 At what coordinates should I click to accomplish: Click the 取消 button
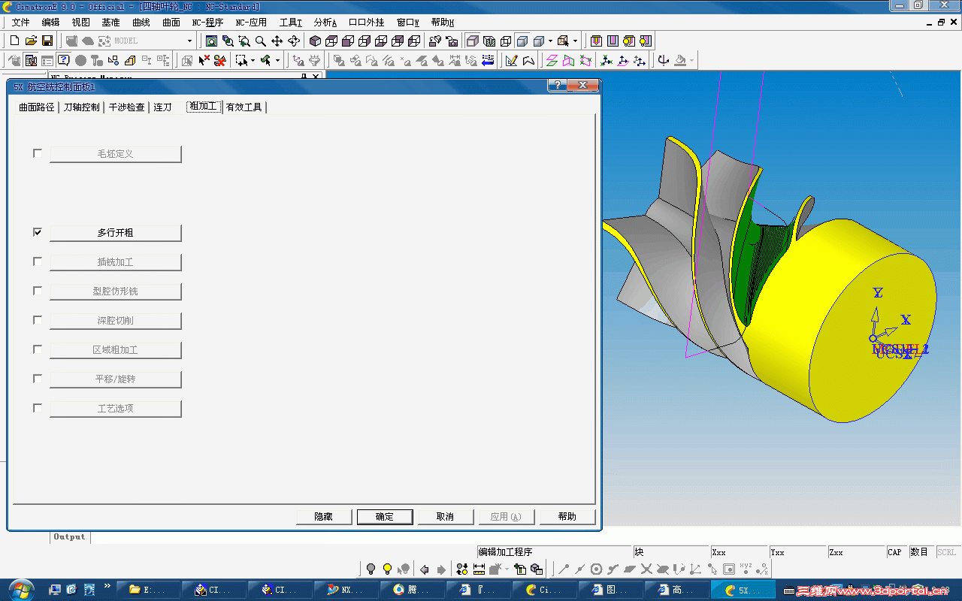(x=445, y=517)
